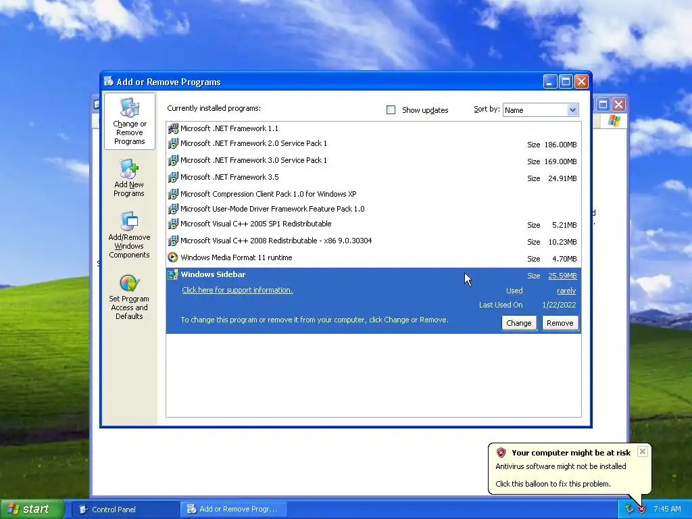Image resolution: width=692 pixels, height=519 pixels.
Task: Click the Windows Sidebar program name
Action: coord(213,274)
